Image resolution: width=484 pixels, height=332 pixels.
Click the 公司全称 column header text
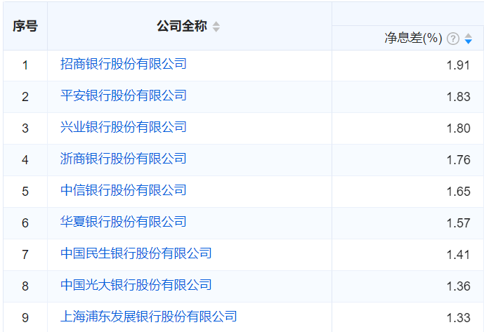pyautogui.click(x=182, y=26)
